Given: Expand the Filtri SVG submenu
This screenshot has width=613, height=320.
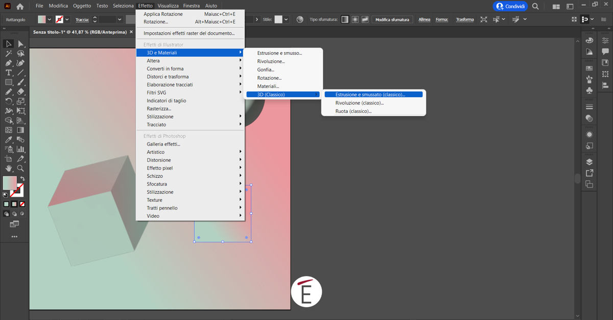Looking at the screenshot, I should 191,93.
